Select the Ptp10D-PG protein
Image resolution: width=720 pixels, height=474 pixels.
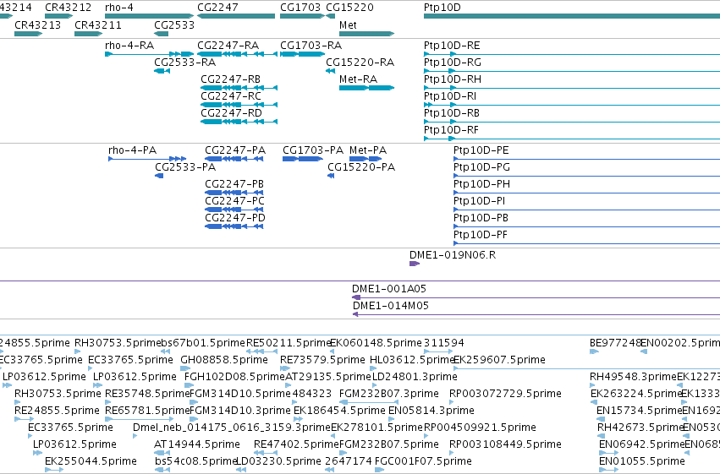tap(587, 176)
